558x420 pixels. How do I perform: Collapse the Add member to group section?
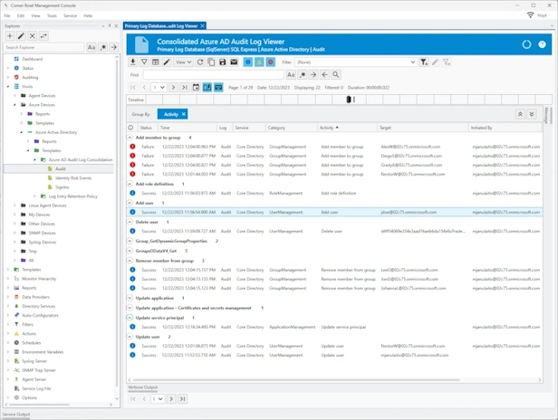130,138
